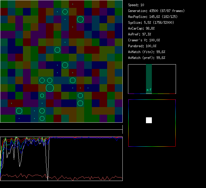Click the 'f' label on the teal bar

click(x=150, y=90)
